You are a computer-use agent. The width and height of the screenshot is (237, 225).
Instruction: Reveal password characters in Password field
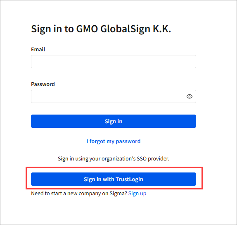tap(190, 96)
